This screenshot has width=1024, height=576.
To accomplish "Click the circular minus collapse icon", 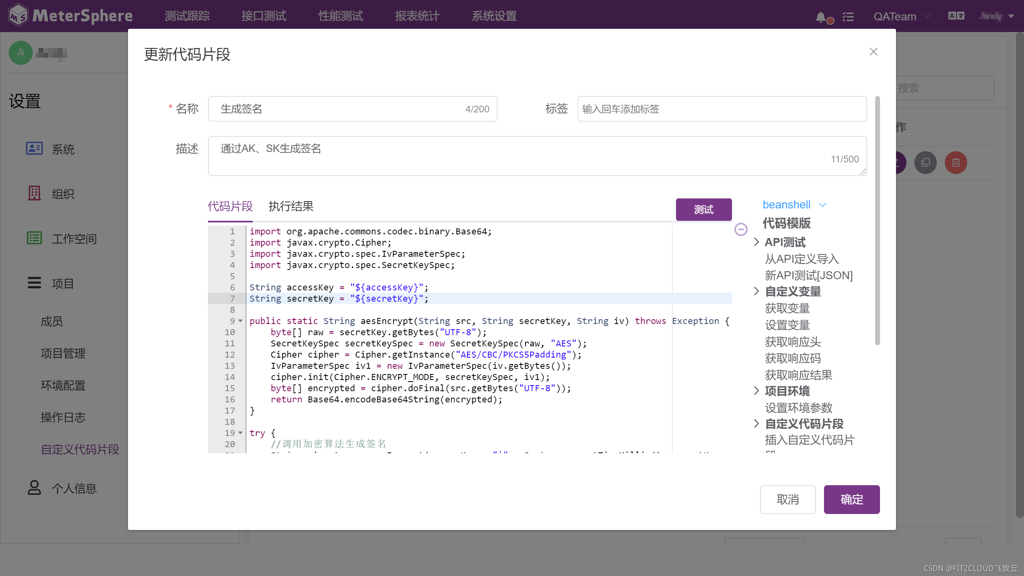I will pyautogui.click(x=741, y=229).
